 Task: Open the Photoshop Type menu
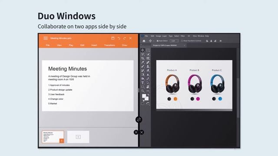(171, 36)
